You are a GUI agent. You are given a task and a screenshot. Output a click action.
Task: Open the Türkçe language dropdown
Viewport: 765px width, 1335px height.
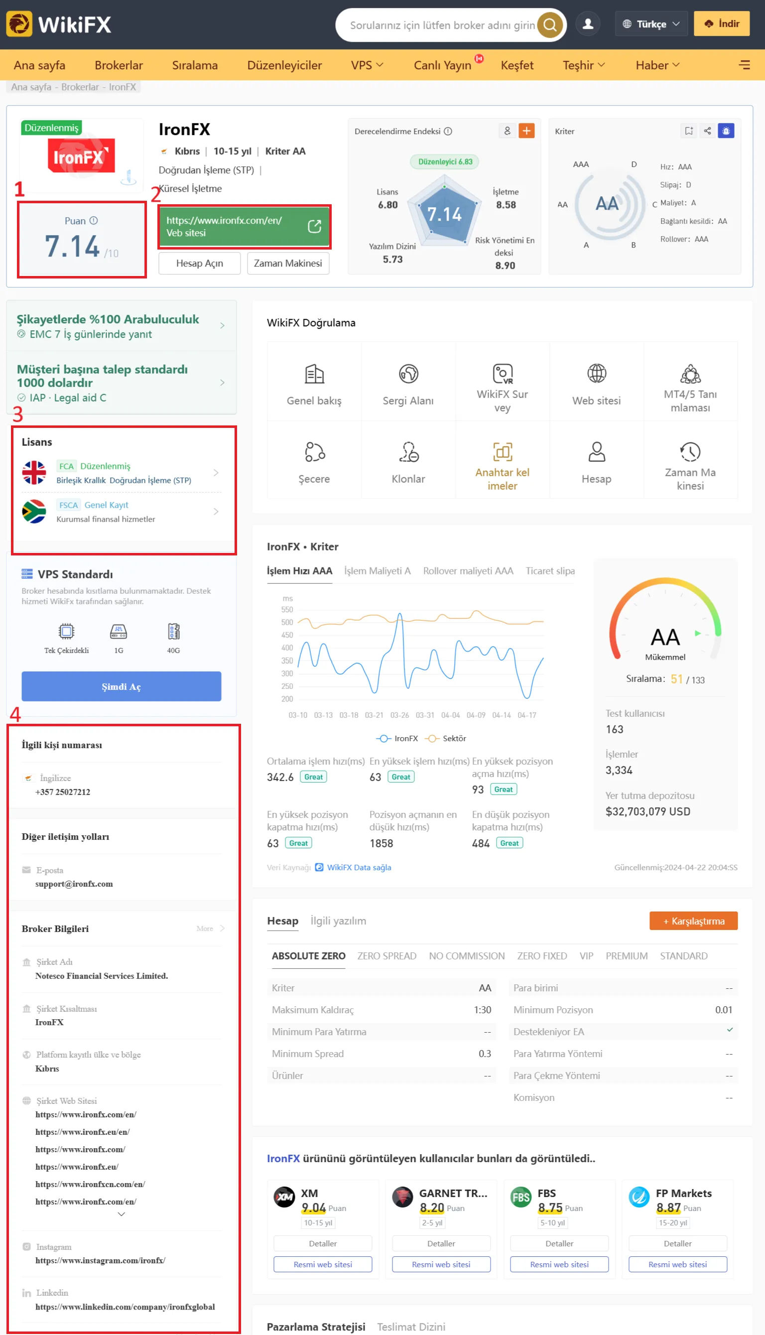click(651, 24)
